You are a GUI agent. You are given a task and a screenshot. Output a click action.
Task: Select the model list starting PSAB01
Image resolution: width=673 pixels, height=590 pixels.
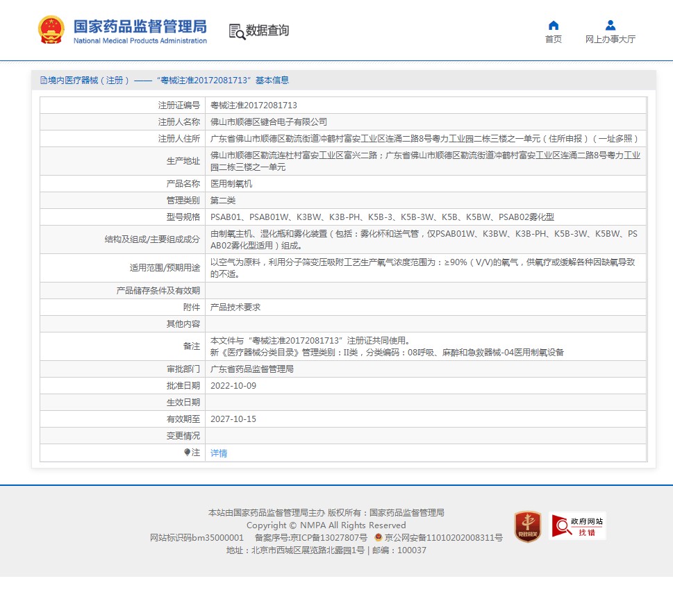point(382,217)
